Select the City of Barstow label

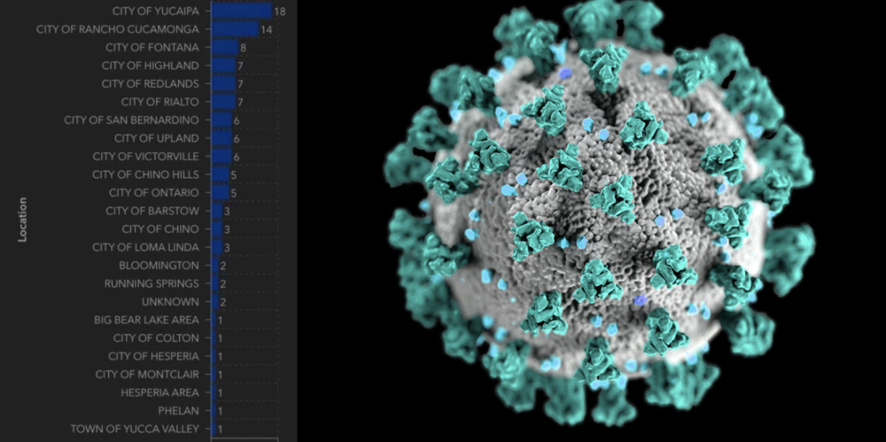pos(152,211)
